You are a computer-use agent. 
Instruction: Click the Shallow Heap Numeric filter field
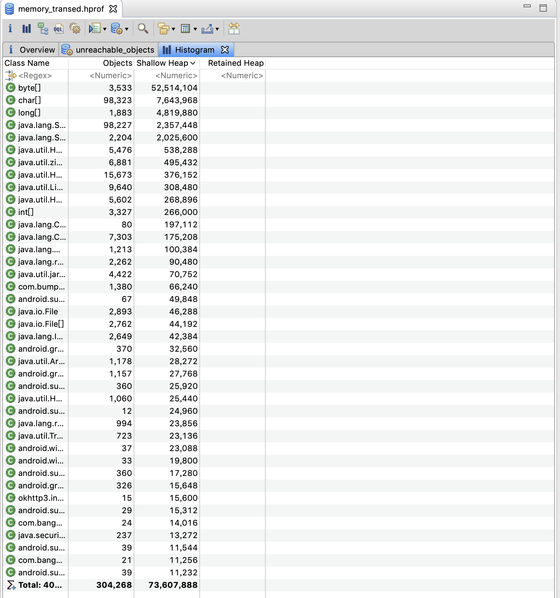click(x=167, y=75)
